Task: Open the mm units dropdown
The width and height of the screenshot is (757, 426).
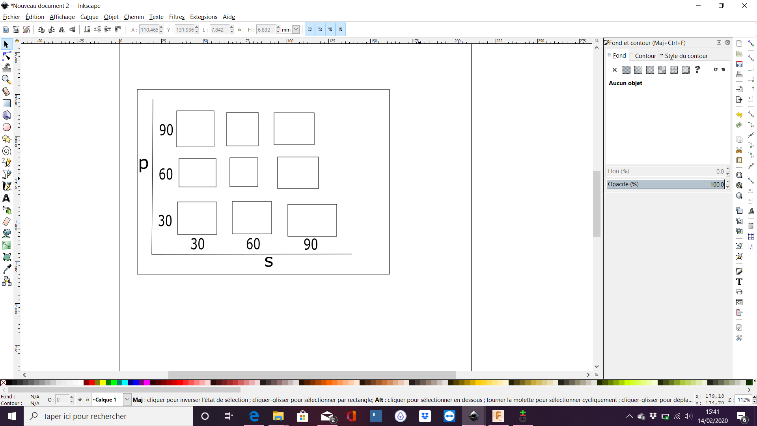Action: tap(296, 30)
